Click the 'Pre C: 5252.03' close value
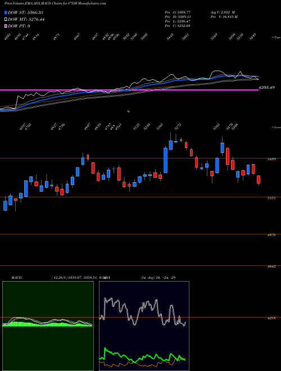This screenshot has width=281, height=371. [x=178, y=25]
